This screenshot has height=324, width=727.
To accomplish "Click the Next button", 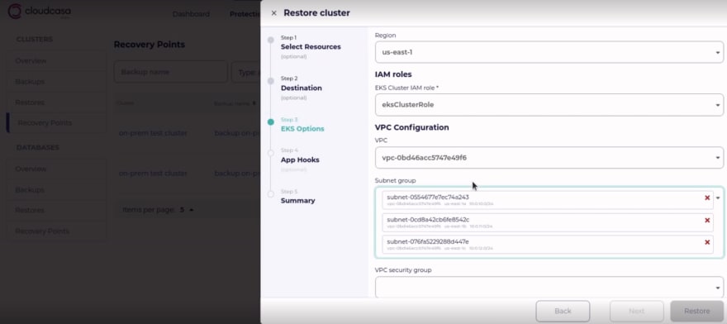I will pos(637,311).
